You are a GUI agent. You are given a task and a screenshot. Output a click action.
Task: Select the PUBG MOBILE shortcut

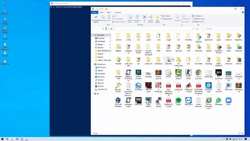148,102
